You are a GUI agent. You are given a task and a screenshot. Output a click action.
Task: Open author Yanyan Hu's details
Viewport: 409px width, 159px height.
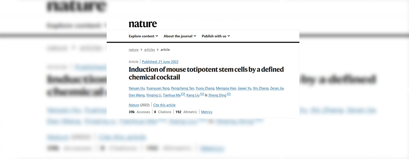click(x=137, y=88)
